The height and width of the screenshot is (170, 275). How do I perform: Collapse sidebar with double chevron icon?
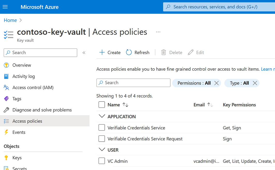pyautogui.click(x=84, y=53)
